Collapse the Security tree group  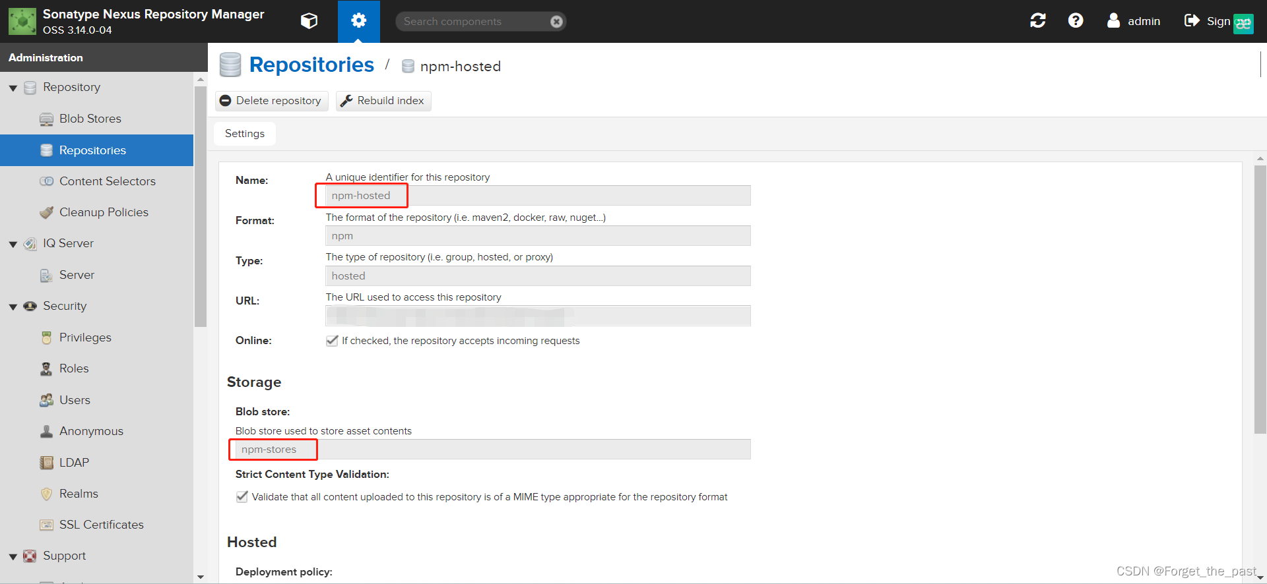point(13,307)
